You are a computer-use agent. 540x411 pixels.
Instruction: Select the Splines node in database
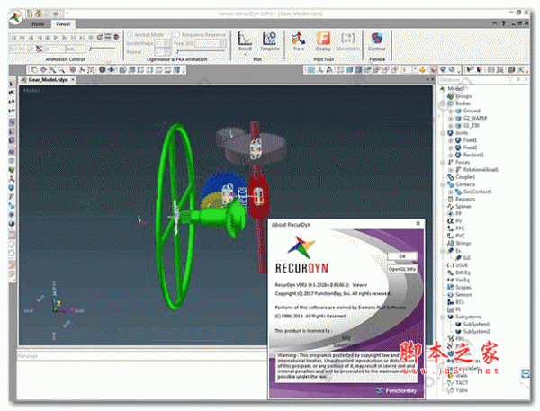tap(459, 207)
